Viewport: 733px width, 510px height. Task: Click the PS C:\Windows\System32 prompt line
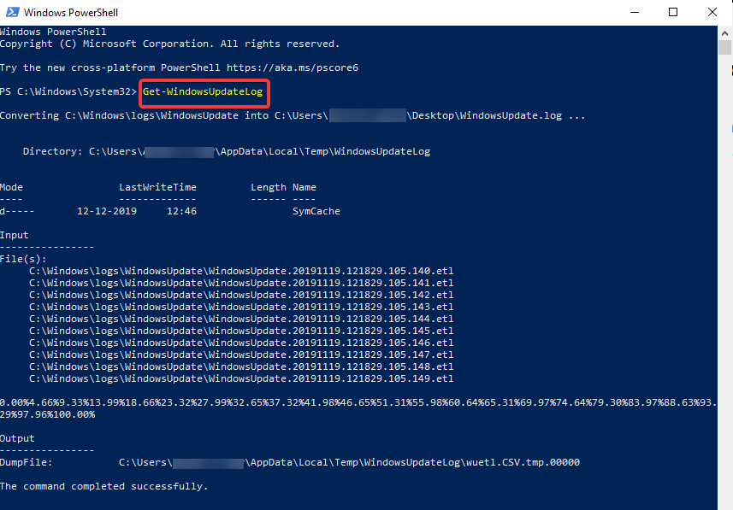(68, 91)
